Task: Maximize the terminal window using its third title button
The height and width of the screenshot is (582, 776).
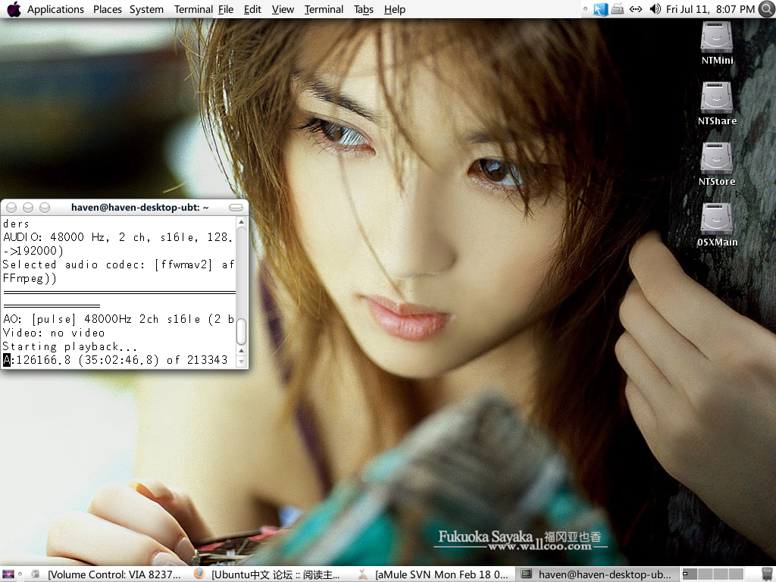Action: [45, 208]
